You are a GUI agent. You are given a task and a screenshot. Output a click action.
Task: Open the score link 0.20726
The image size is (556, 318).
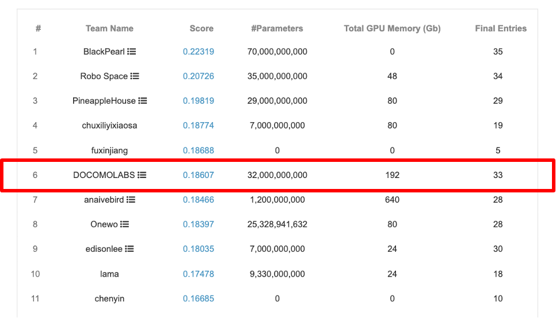(198, 76)
